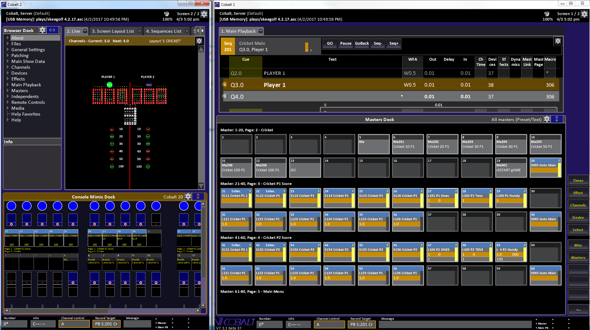Close the Sequences List tab

187,31
